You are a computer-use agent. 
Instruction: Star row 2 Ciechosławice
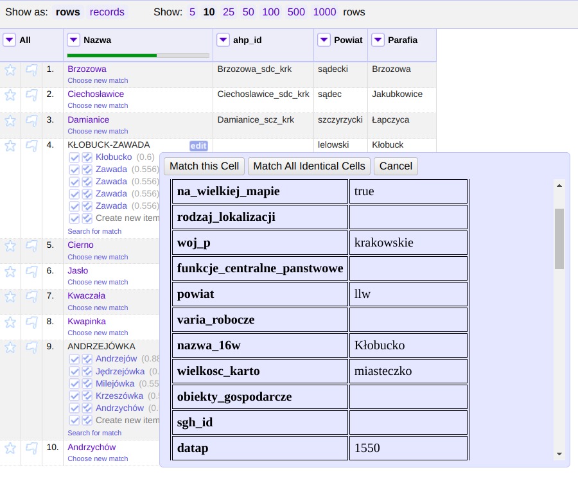click(x=10, y=95)
